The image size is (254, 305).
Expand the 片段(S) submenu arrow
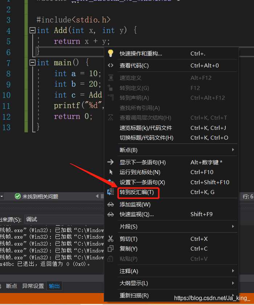pos(233,226)
